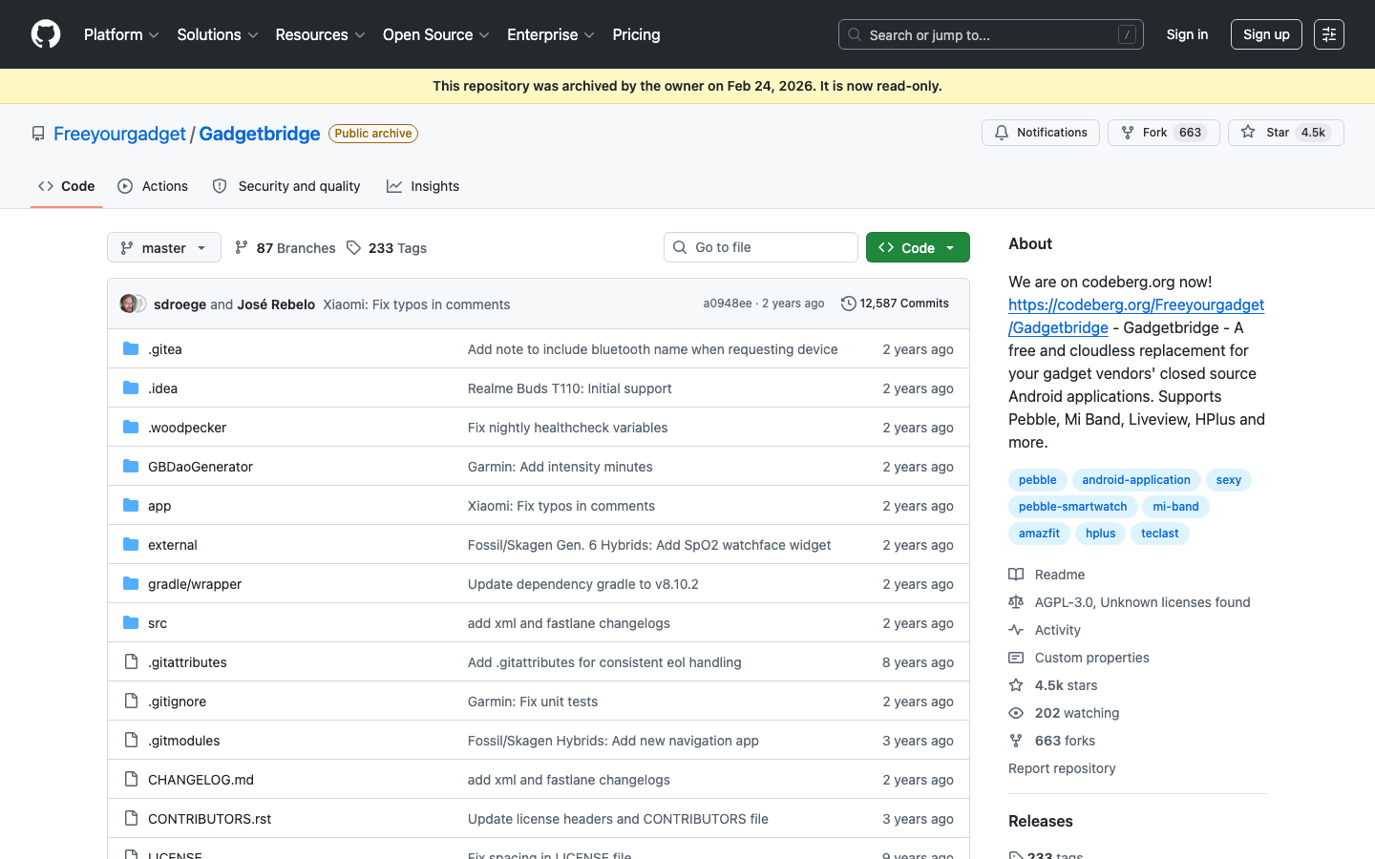Click the Sign up button
Image resolution: width=1375 pixels, height=859 pixels.
[x=1265, y=34]
